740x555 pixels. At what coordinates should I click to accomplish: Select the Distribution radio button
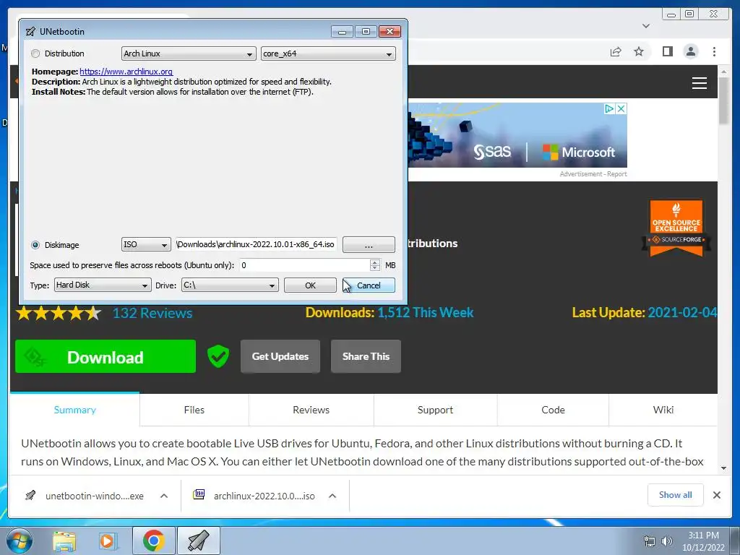[x=35, y=53]
